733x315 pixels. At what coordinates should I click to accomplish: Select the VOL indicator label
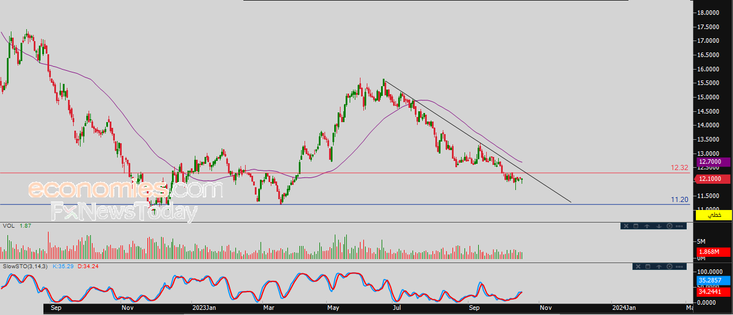(9, 226)
